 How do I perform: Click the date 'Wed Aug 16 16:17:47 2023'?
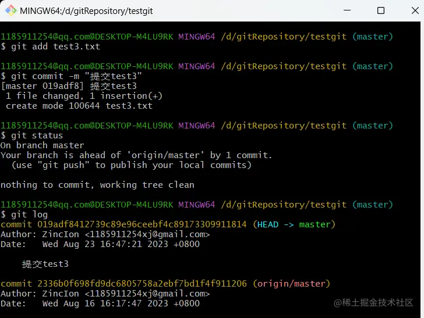tap(105, 303)
